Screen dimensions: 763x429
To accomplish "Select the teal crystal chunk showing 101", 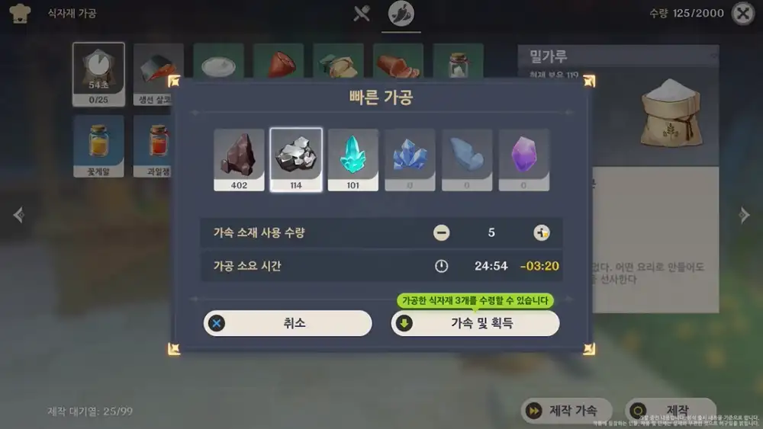I will (353, 160).
